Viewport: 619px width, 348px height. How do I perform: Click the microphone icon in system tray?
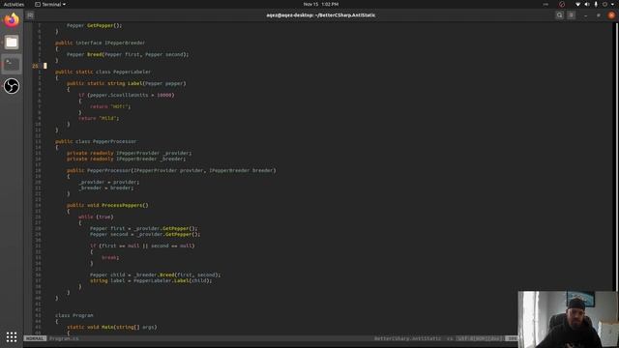coord(596,4)
